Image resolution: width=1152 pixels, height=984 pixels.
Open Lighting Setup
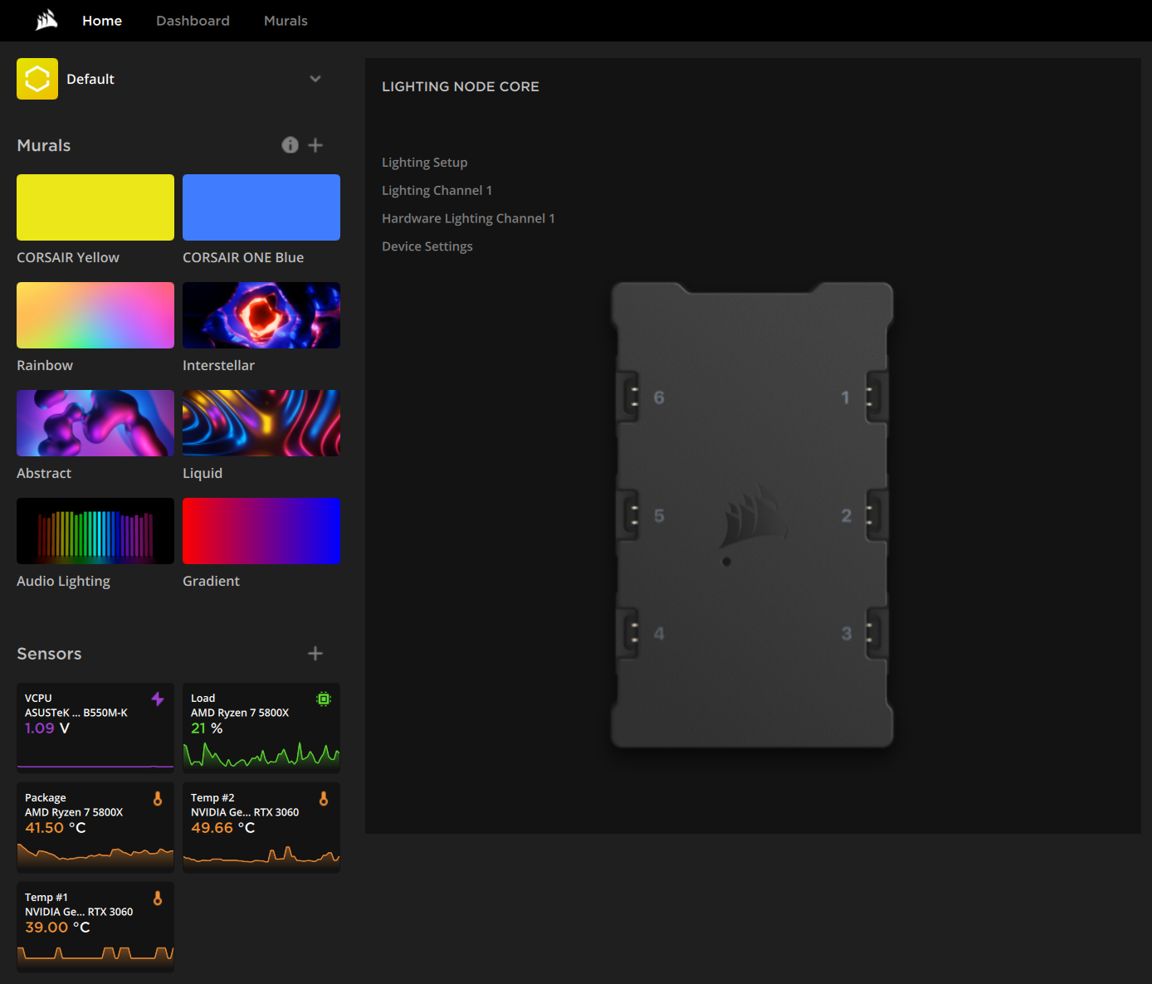(x=424, y=163)
